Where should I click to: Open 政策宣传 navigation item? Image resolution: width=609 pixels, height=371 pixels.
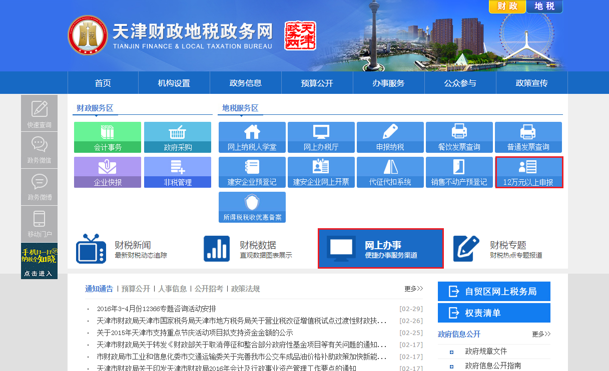[532, 83]
